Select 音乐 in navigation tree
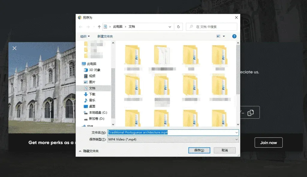Image resolution: width=307 pixels, height=177 pixels. (92, 100)
